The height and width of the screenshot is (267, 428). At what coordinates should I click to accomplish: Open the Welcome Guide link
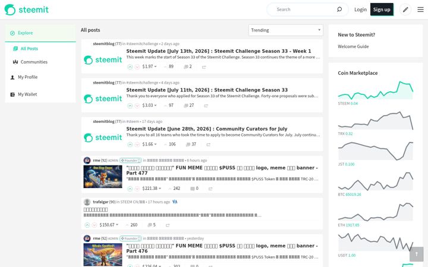click(x=353, y=47)
